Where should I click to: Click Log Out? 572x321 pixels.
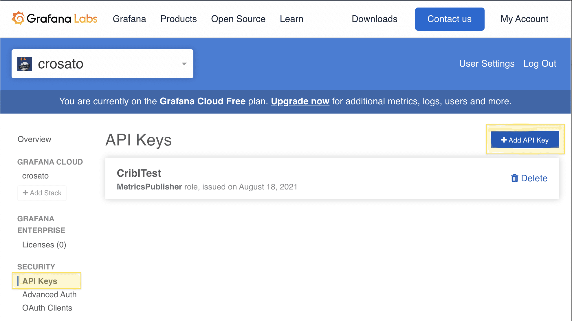click(540, 63)
